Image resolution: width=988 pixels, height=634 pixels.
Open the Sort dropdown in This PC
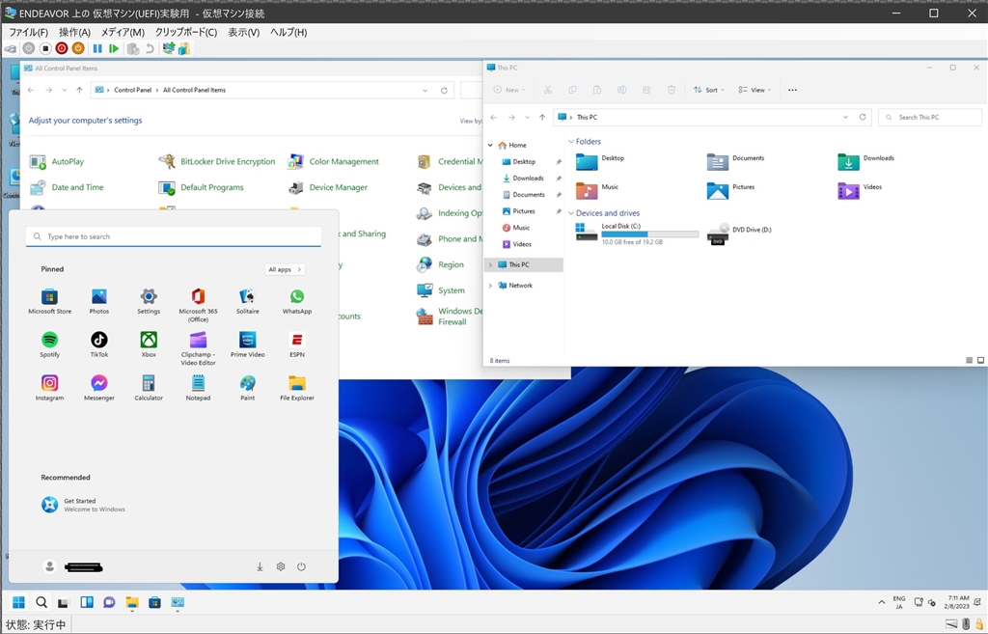pos(709,90)
